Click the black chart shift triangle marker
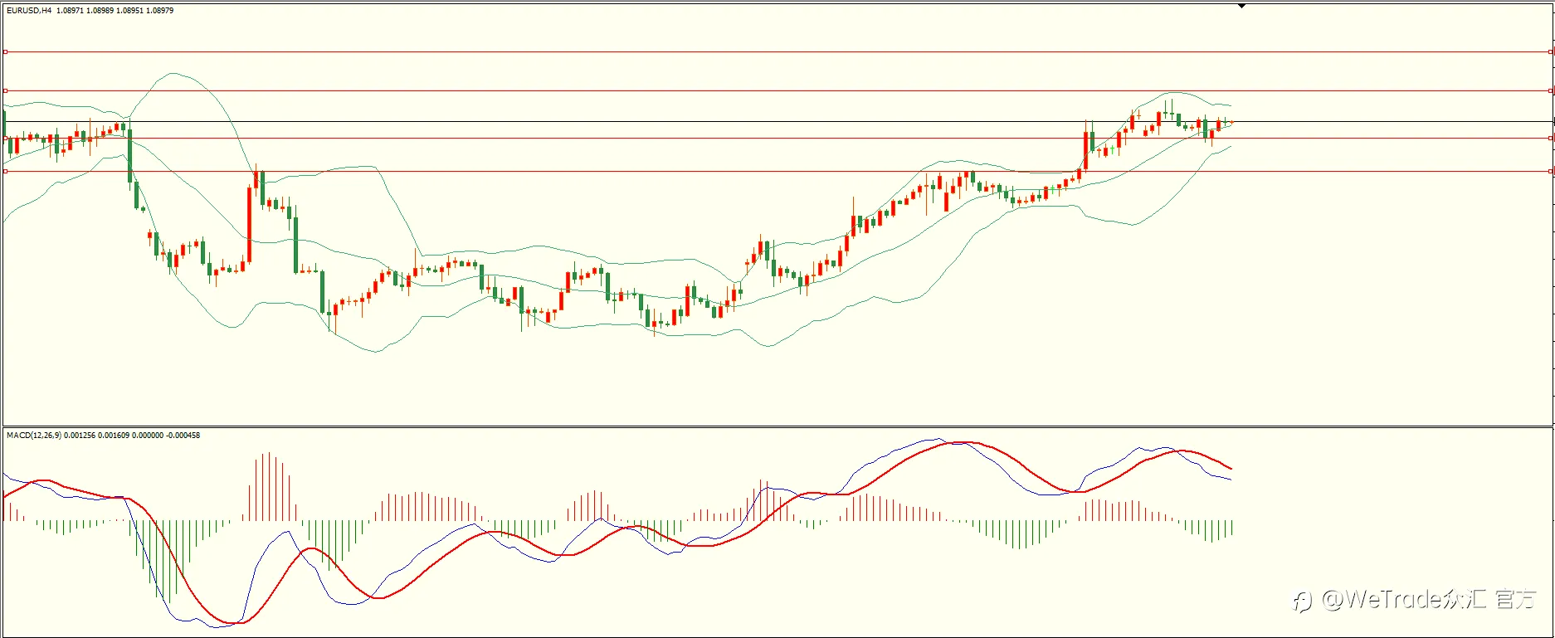Image resolution: width=1555 pixels, height=638 pixels. tap(1242, 6)
